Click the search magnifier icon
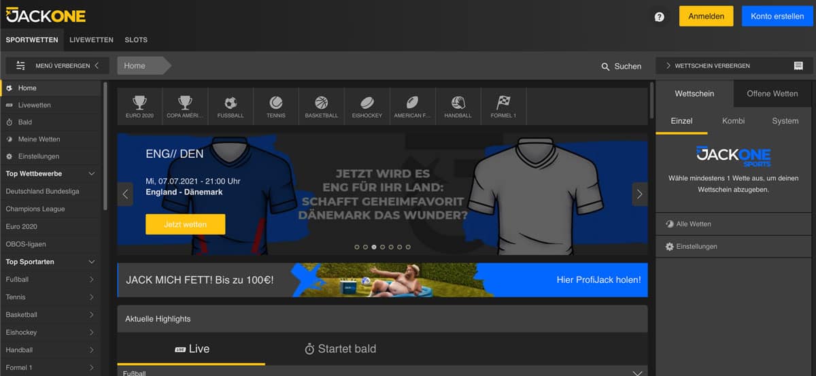 coord(605,67)
